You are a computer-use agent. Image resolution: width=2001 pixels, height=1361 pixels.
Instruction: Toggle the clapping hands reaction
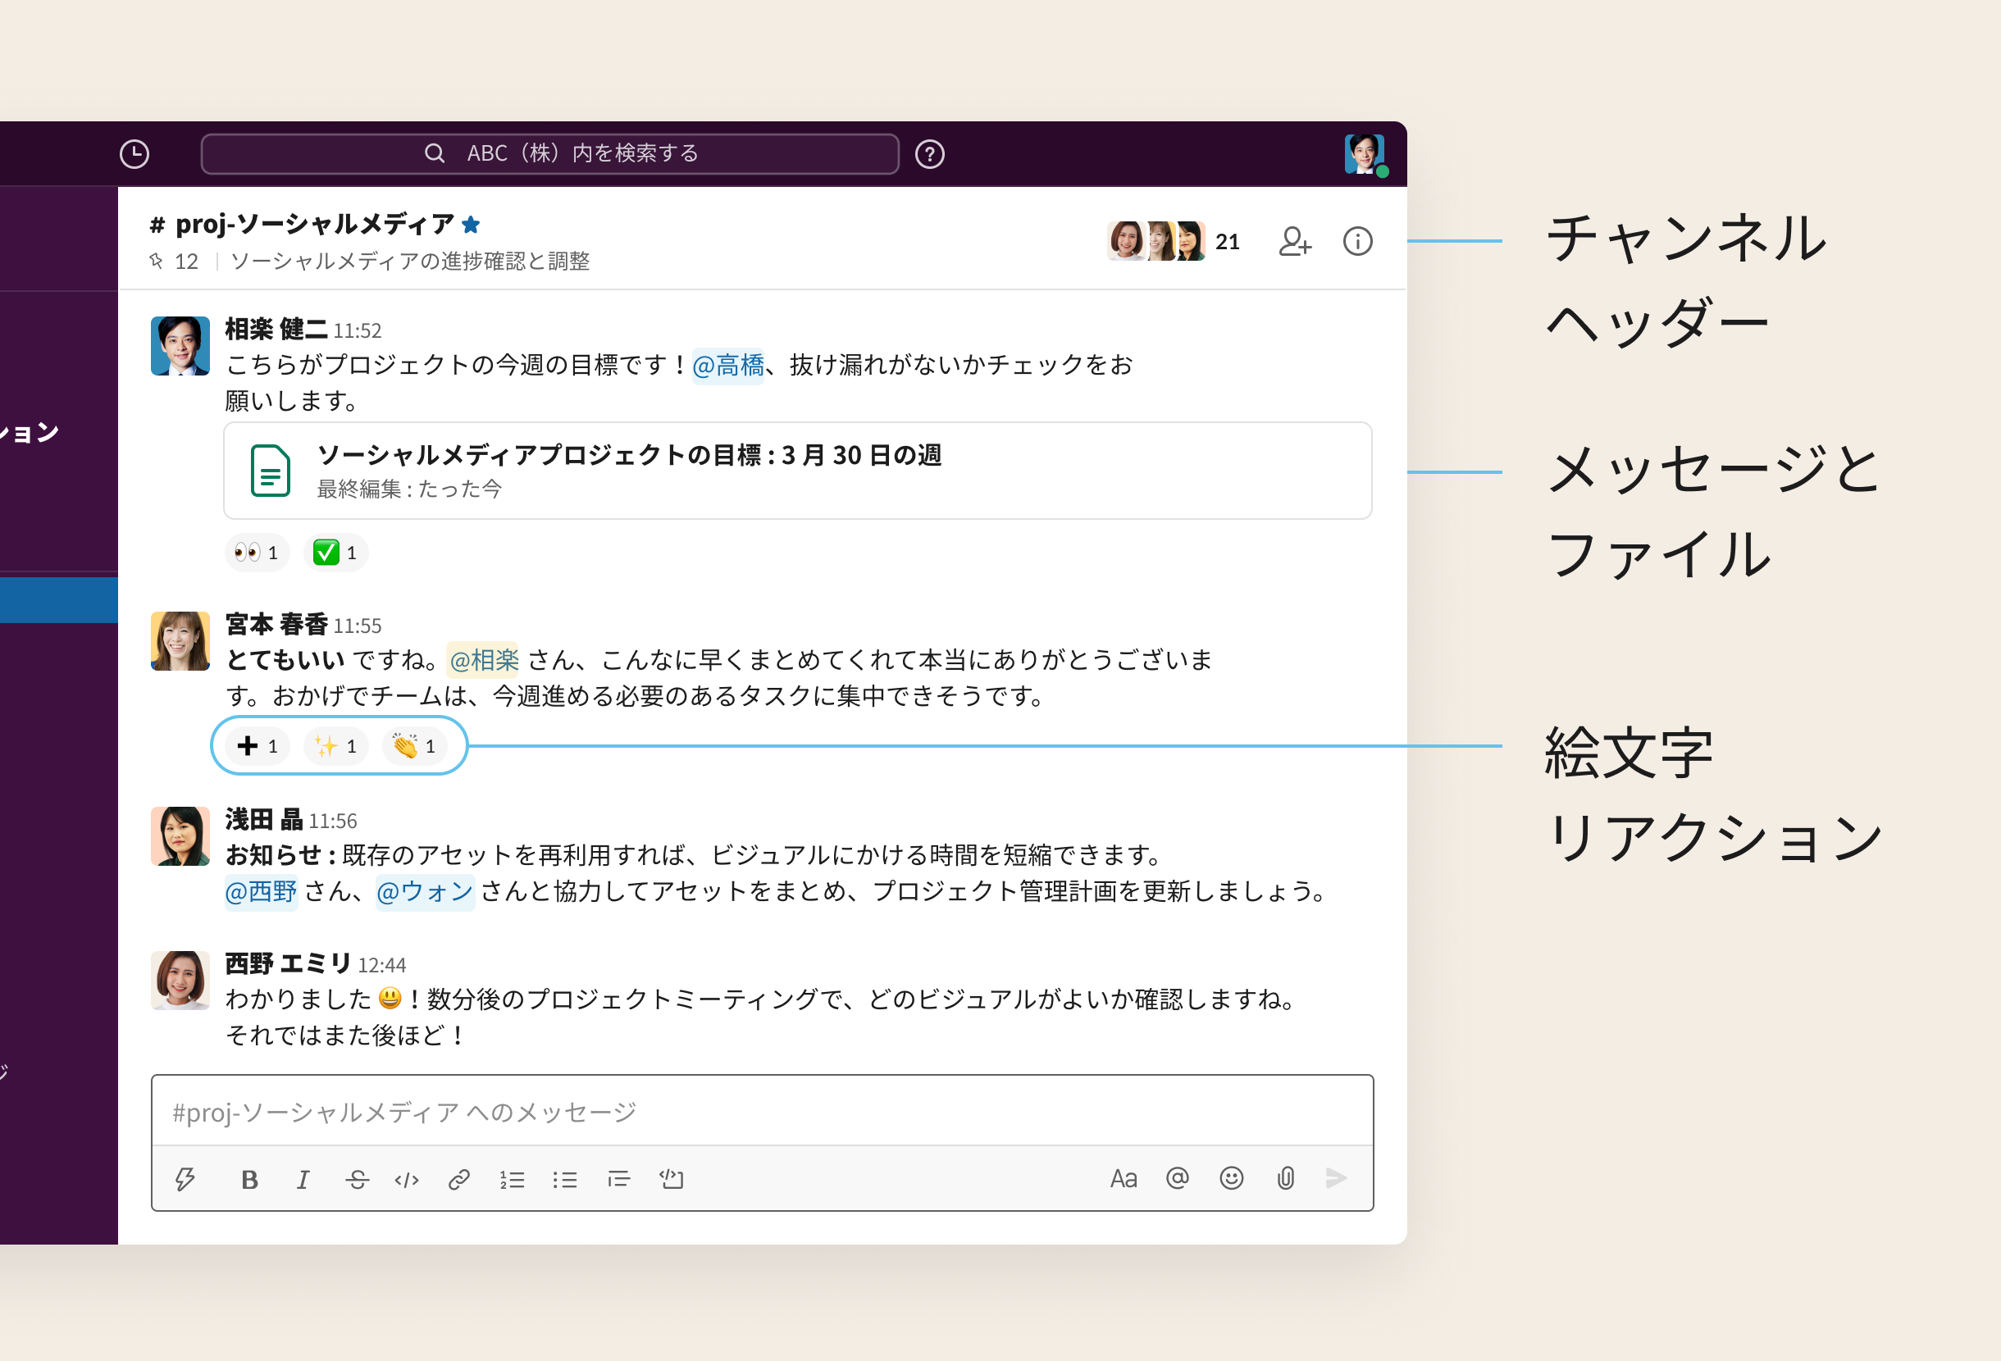[414, 745]
